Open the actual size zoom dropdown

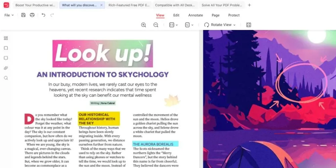point(173,25)
